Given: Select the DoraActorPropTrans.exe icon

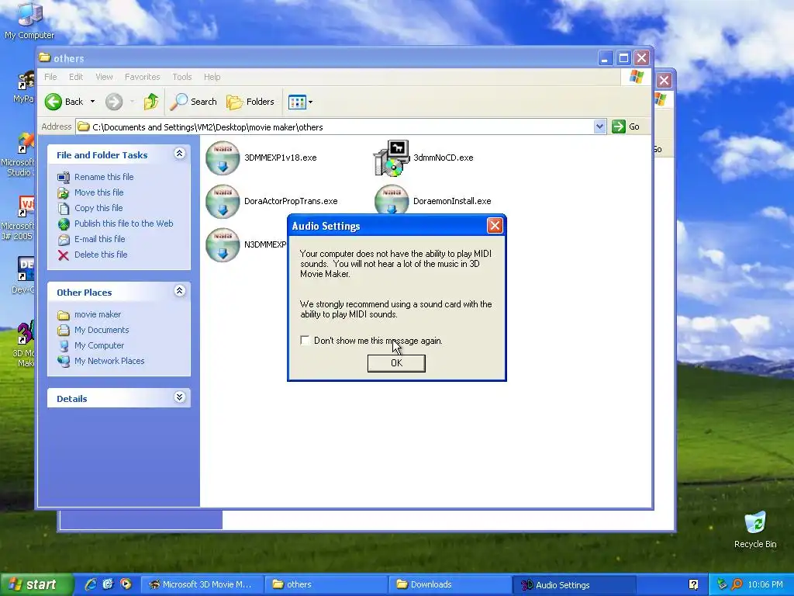Looking at the screenshot, I should (223, 201).
